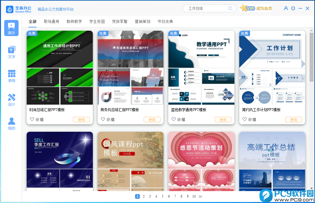The width and height of the screenshot is (315, 203).
Task: Open the 表格 spreadsheet section
Action: pos(11,76)
